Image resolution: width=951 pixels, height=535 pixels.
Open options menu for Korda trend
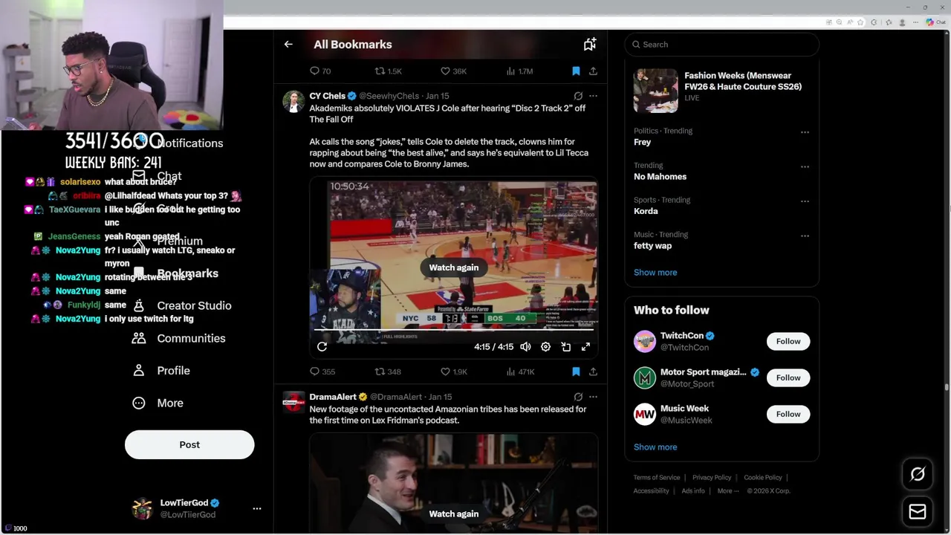805,201
